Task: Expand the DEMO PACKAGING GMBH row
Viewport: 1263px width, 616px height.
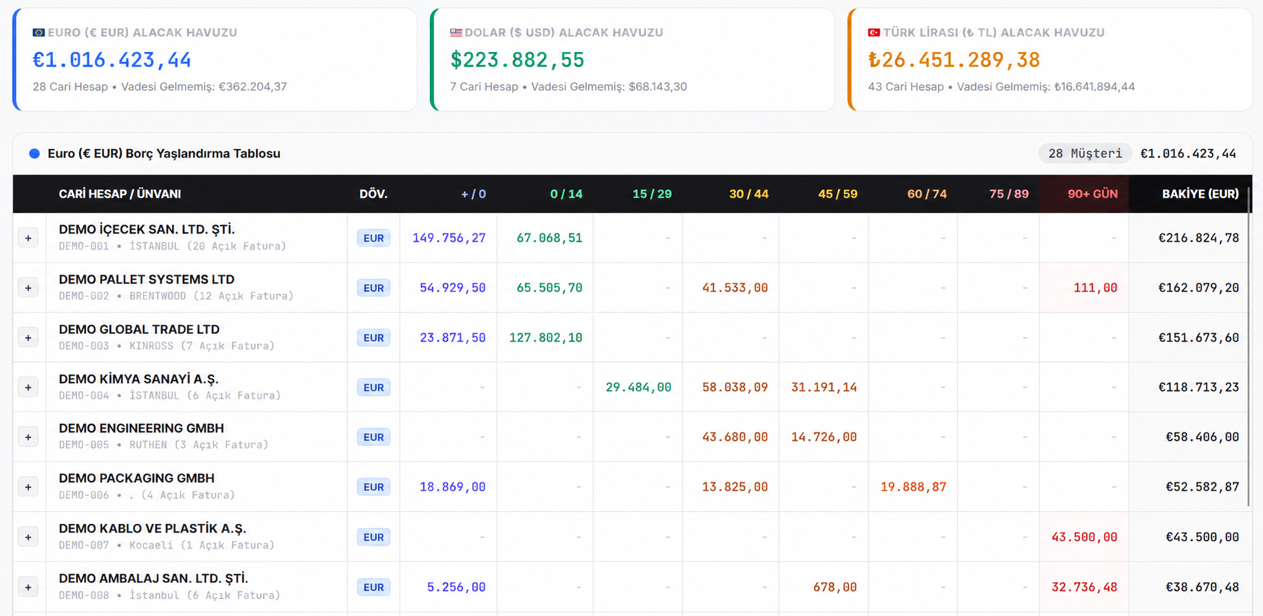Action: pyautogui.click(x=28, y=487)
